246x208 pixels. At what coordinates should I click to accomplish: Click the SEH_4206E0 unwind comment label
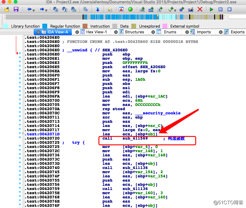115,50
